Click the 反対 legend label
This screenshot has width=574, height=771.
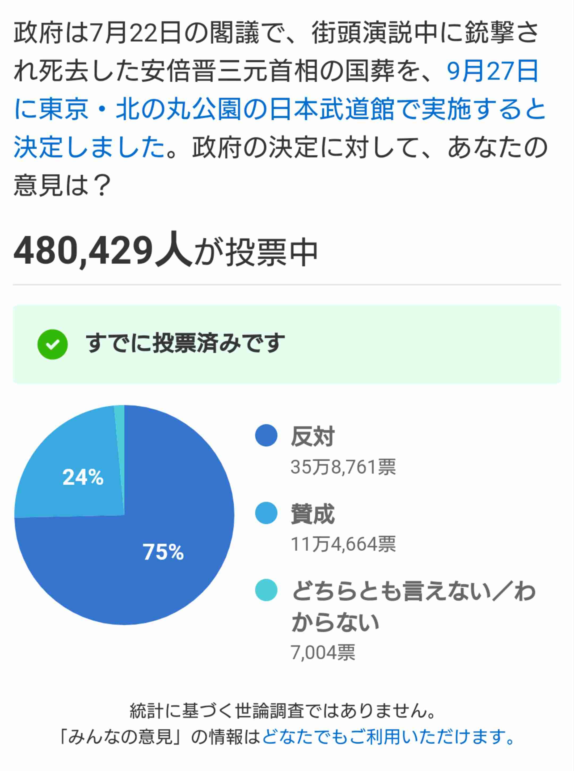pos(313,436)
